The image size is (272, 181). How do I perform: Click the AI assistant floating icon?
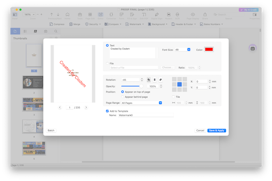click(253, 49)
